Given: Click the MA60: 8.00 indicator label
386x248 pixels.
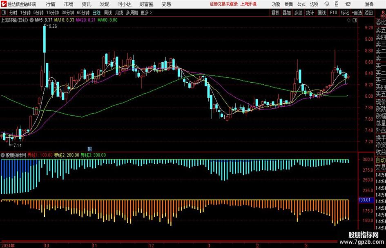Looking at the screenshot, I should [107, 20].
